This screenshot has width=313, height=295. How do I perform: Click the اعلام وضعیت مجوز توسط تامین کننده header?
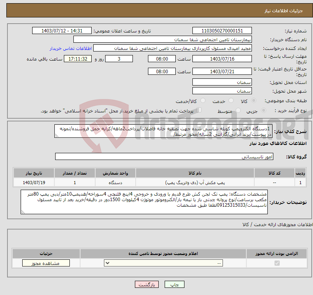pyautogui.click(x=163, y=253)
